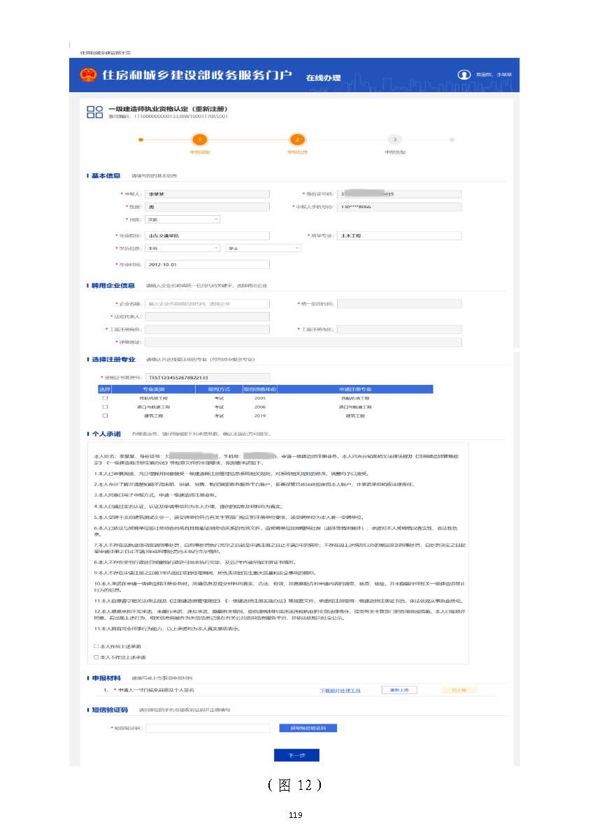Select the 建筑工程 specialty checkbox
This screenshot has height=834, width=590.
click(x=105, y=416)
